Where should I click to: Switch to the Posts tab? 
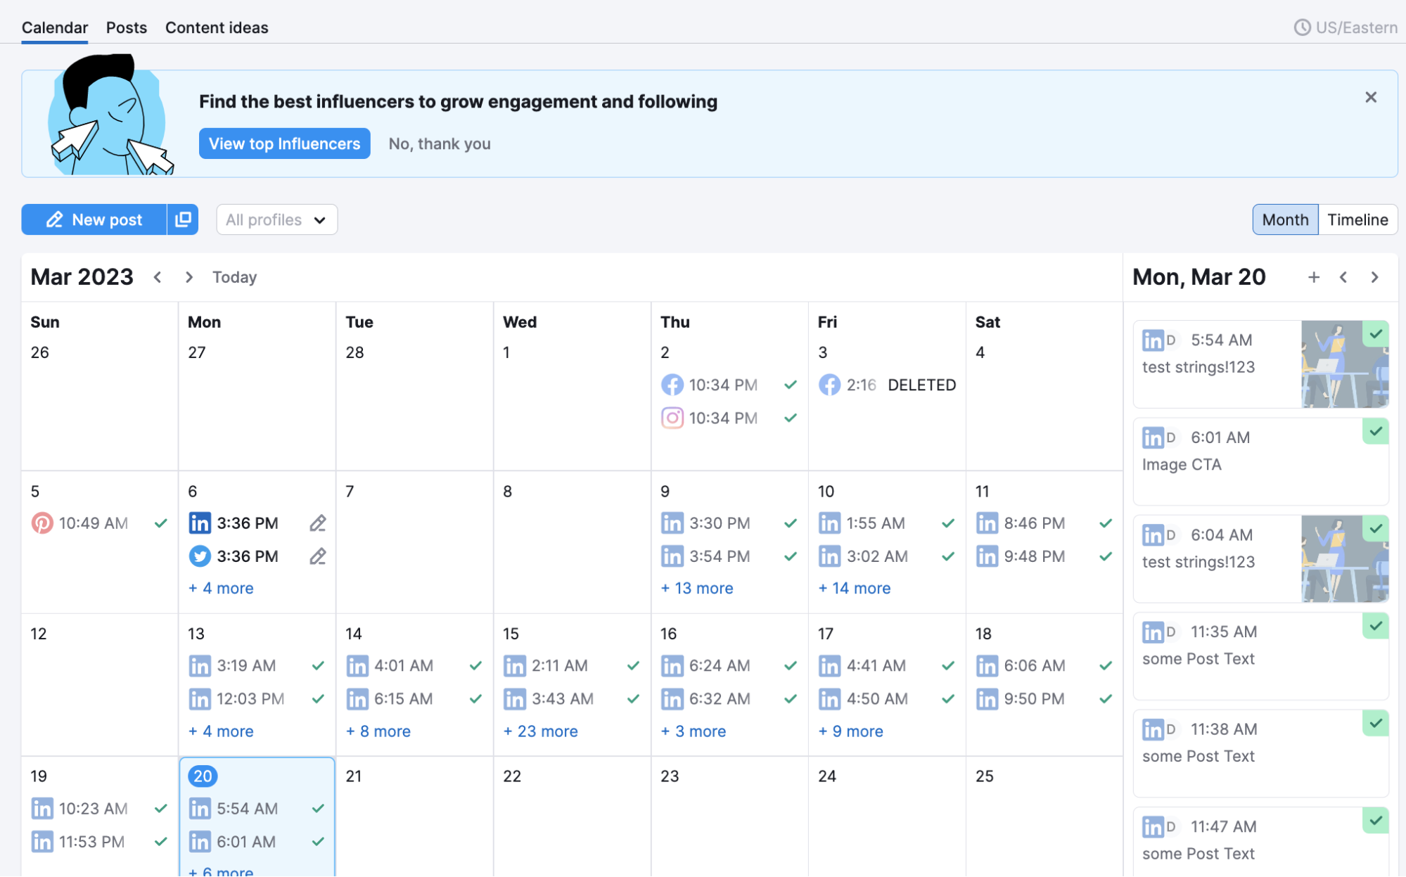point(126,27)
